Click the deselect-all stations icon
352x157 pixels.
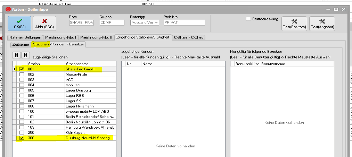point(25,55)
